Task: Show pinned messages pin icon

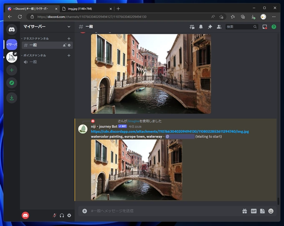Action: coord(210,27)
